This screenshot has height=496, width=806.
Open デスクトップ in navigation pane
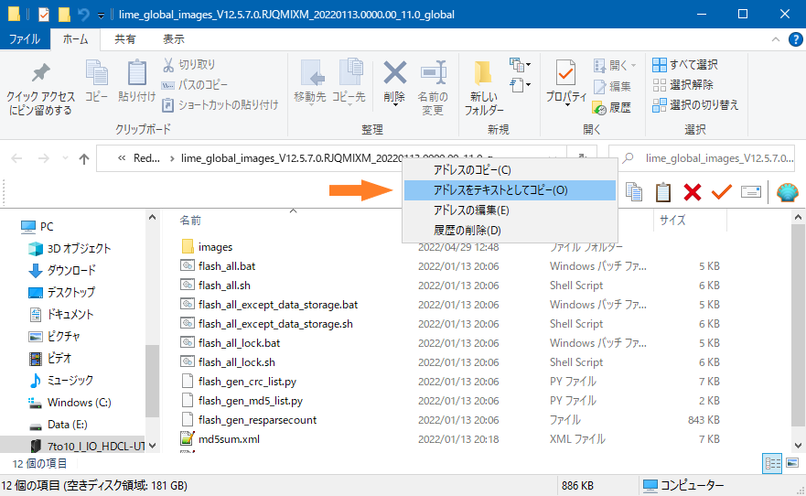pyautogui.click(x=61, y=293)
